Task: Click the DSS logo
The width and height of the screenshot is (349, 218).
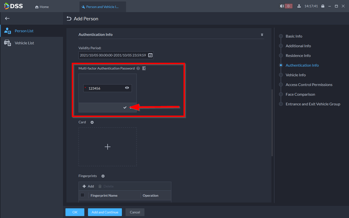Action: click(x=13, y=6)
